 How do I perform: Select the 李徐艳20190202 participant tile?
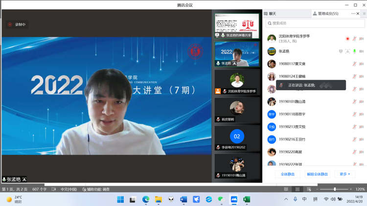click(x=237, y=138)
